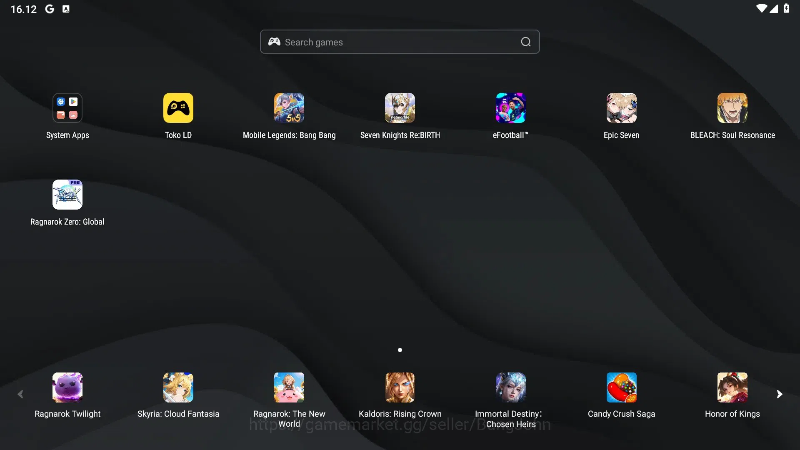This screenshot has height=450, width=800.
Task: Tap the Google G status bar icon
Action: [50, 9]
